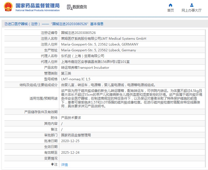Click the 管理类别 field label
The image size is (208, 170).
(x=51, y=73)
